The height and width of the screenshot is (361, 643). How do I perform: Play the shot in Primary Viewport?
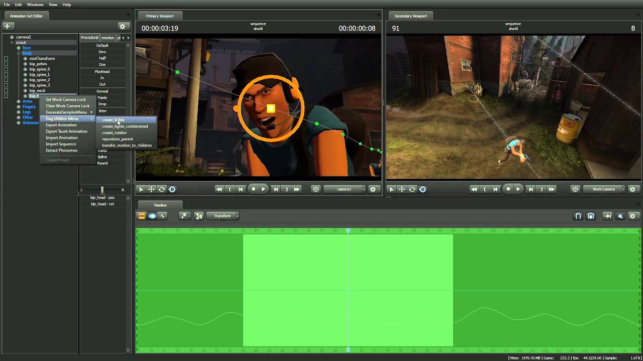click(264, 189)
